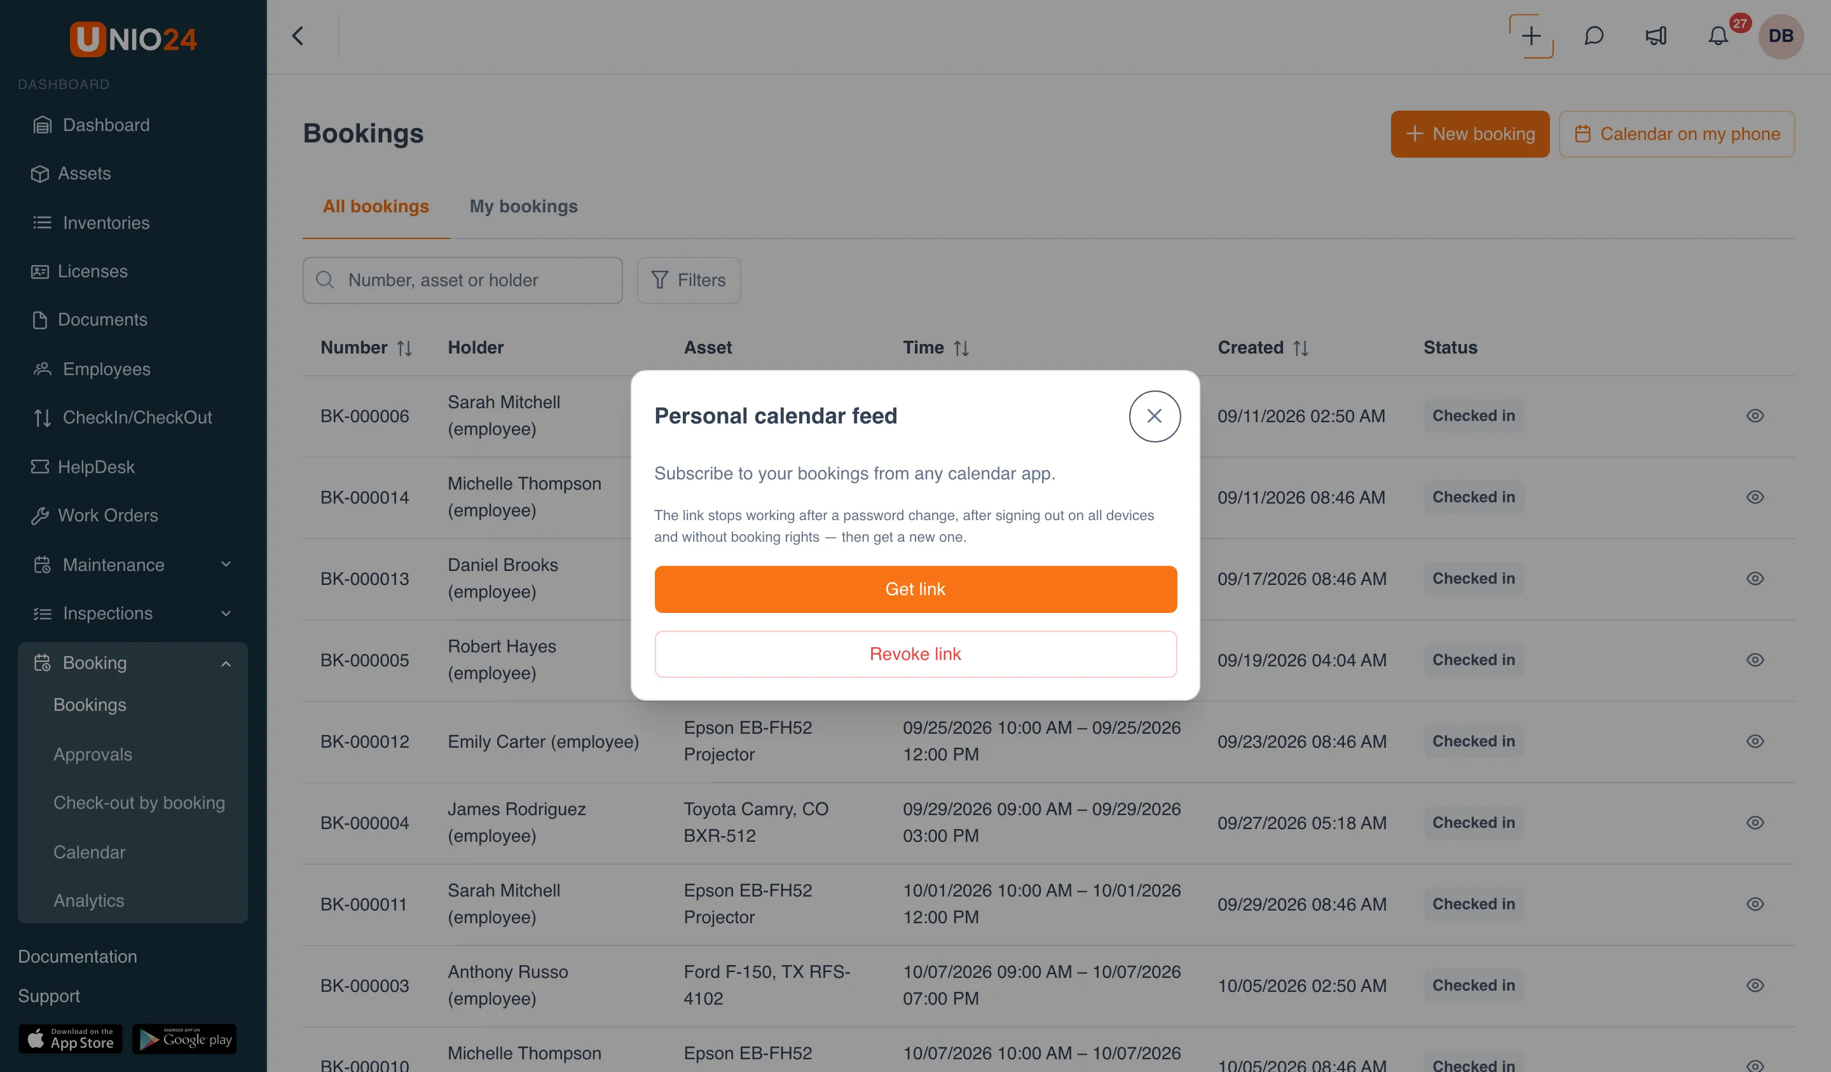Switch to the My bookings tab
1831x1072 pixels.
click(523, 207)
